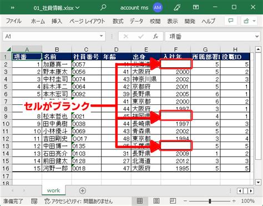Open the ヘルプ tab

[209, 21]
